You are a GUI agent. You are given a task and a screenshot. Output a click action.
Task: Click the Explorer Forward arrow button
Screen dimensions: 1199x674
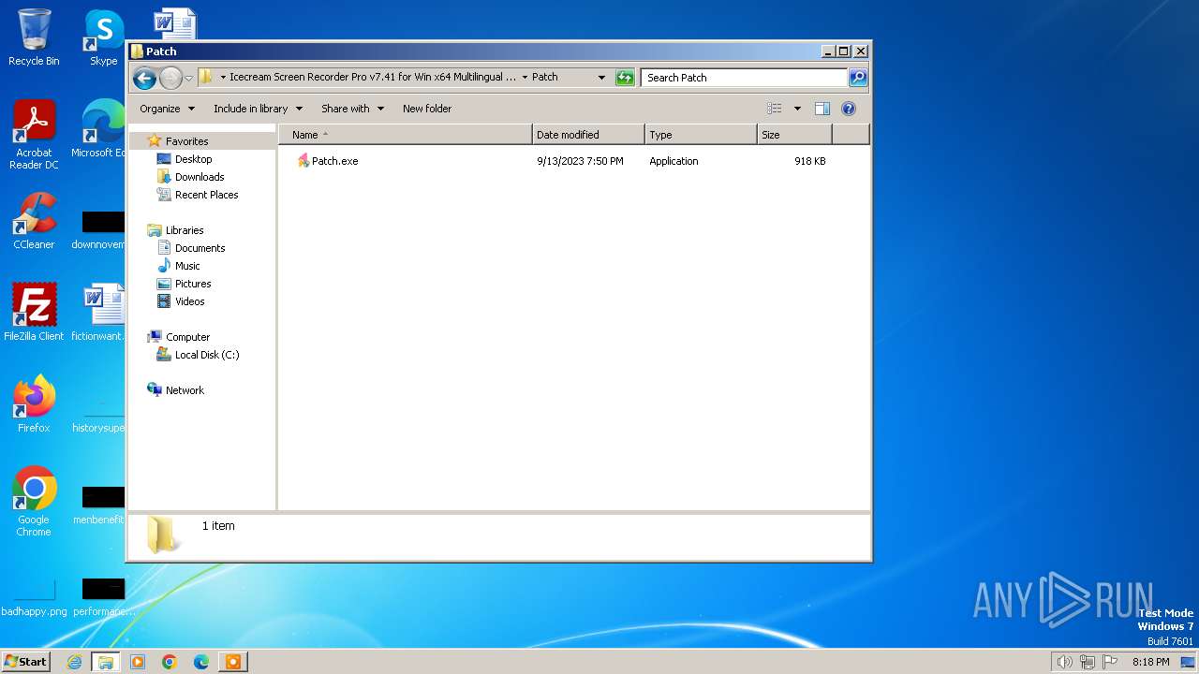pos(170,78)
